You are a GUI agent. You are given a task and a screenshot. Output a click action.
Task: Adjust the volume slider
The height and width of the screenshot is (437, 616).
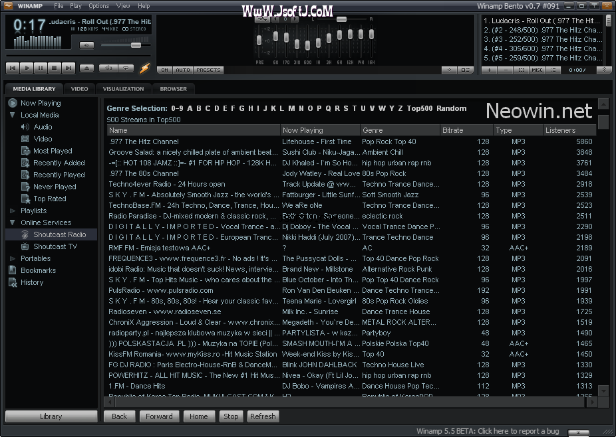pos(136,45)
